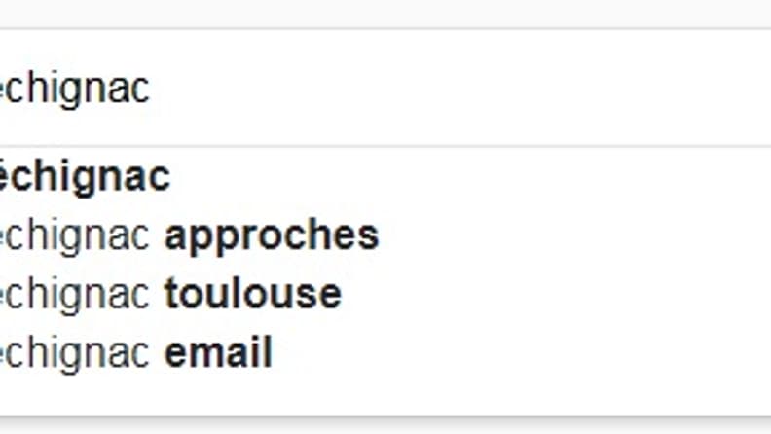The width and height of the screenshot is (771, 434).
Task: Click "echignac" text in the toulouse row
Action: pos(75,295)
